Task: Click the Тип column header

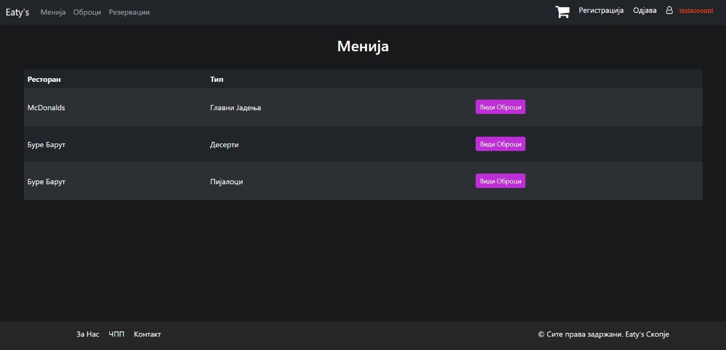Action: (217, 79)
